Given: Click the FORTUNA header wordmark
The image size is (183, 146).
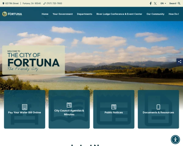Looking at the screenshot, I should coord(15,14).
